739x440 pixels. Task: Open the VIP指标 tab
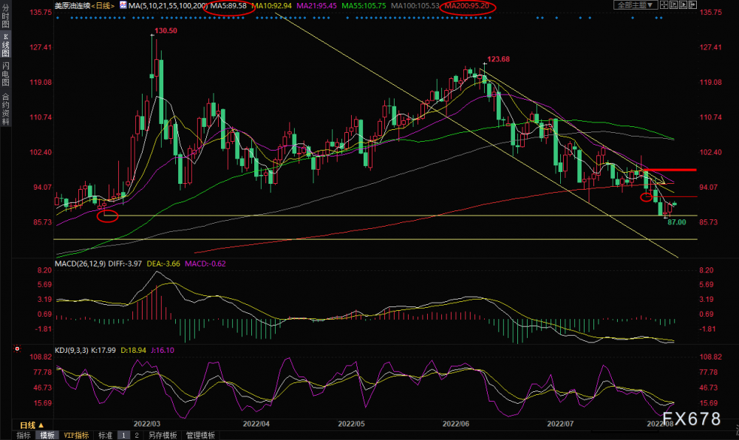coord(76,436)
